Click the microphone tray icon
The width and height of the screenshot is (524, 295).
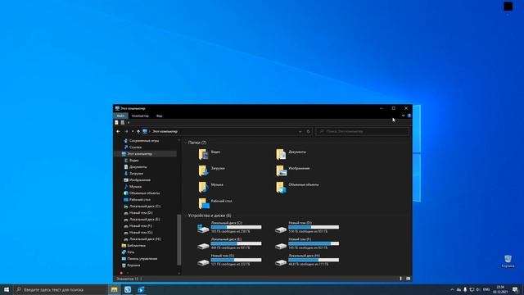465,289
